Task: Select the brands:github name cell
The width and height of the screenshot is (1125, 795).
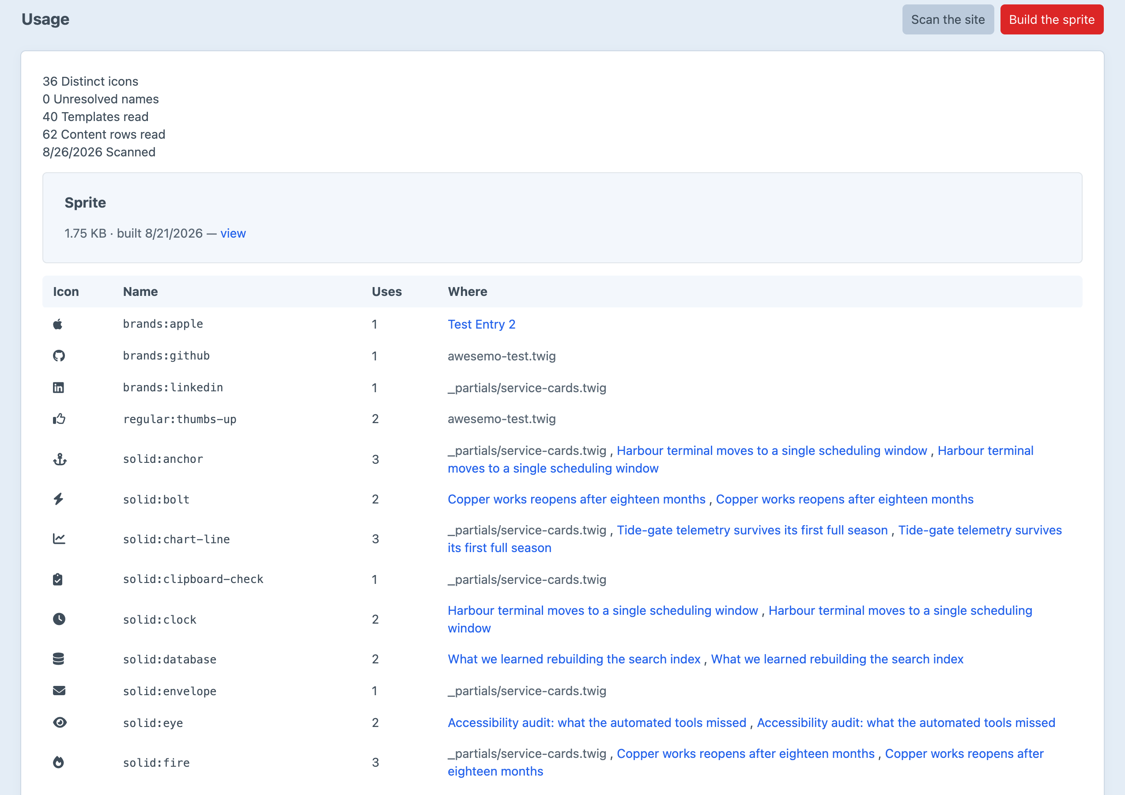Action: [x=166, y=356]
